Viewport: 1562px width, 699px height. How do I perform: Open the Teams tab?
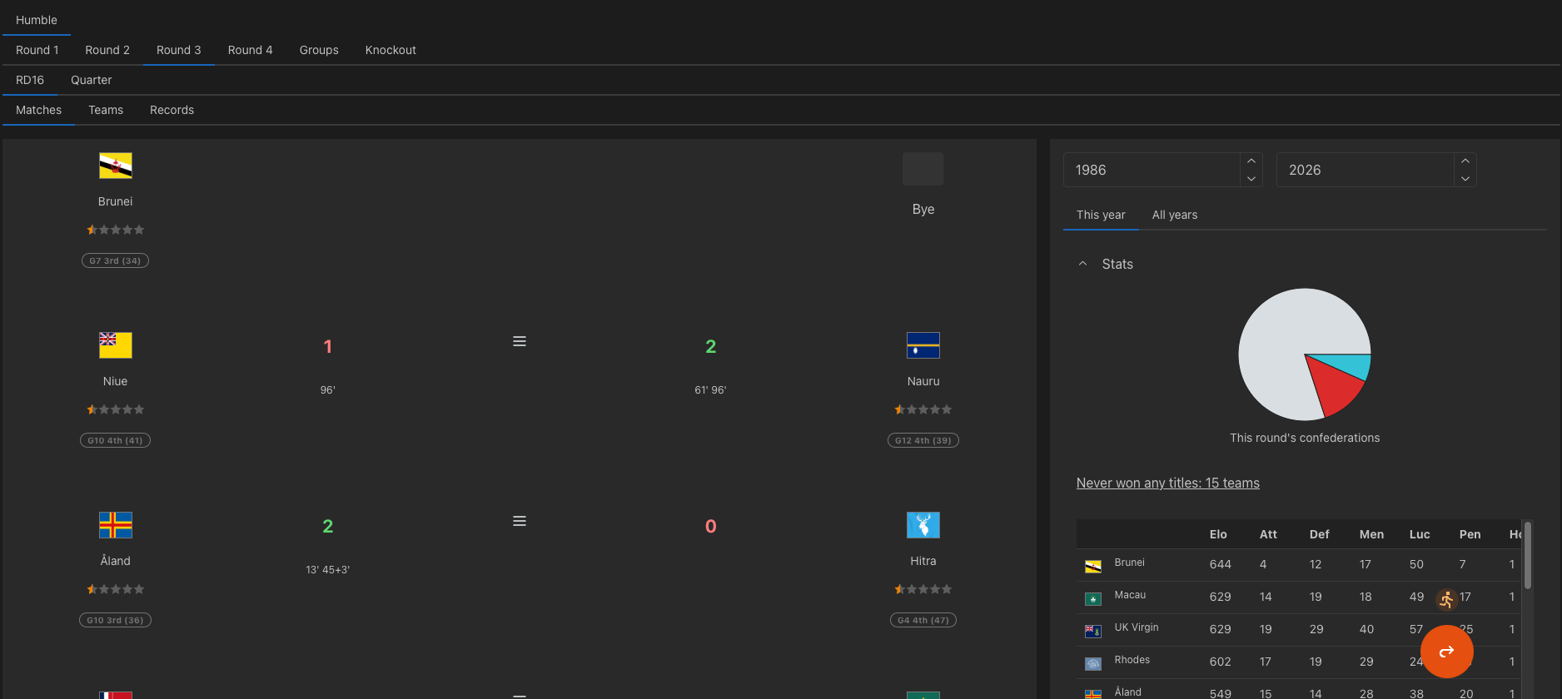106,110
